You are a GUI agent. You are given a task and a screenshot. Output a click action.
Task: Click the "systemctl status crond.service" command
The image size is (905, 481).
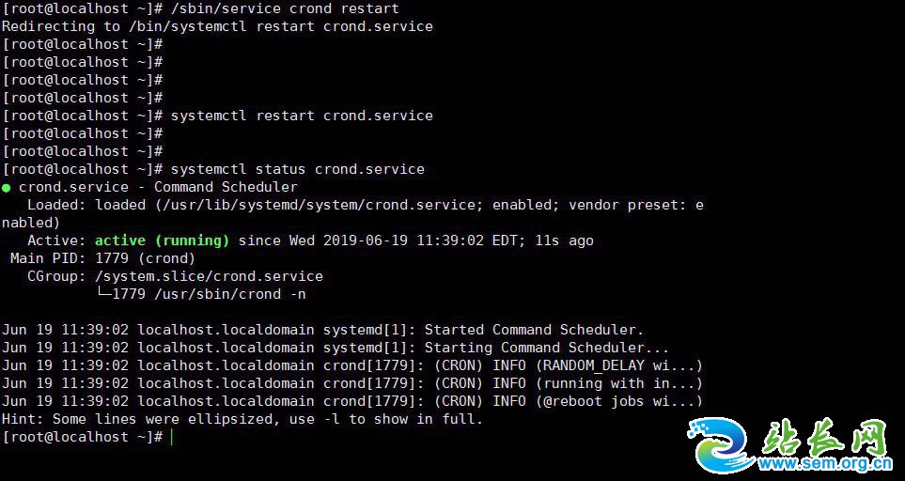click(297, 169)
